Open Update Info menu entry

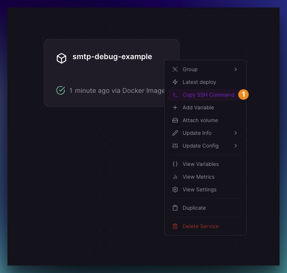pyautogui.click(x=205, y=133)
